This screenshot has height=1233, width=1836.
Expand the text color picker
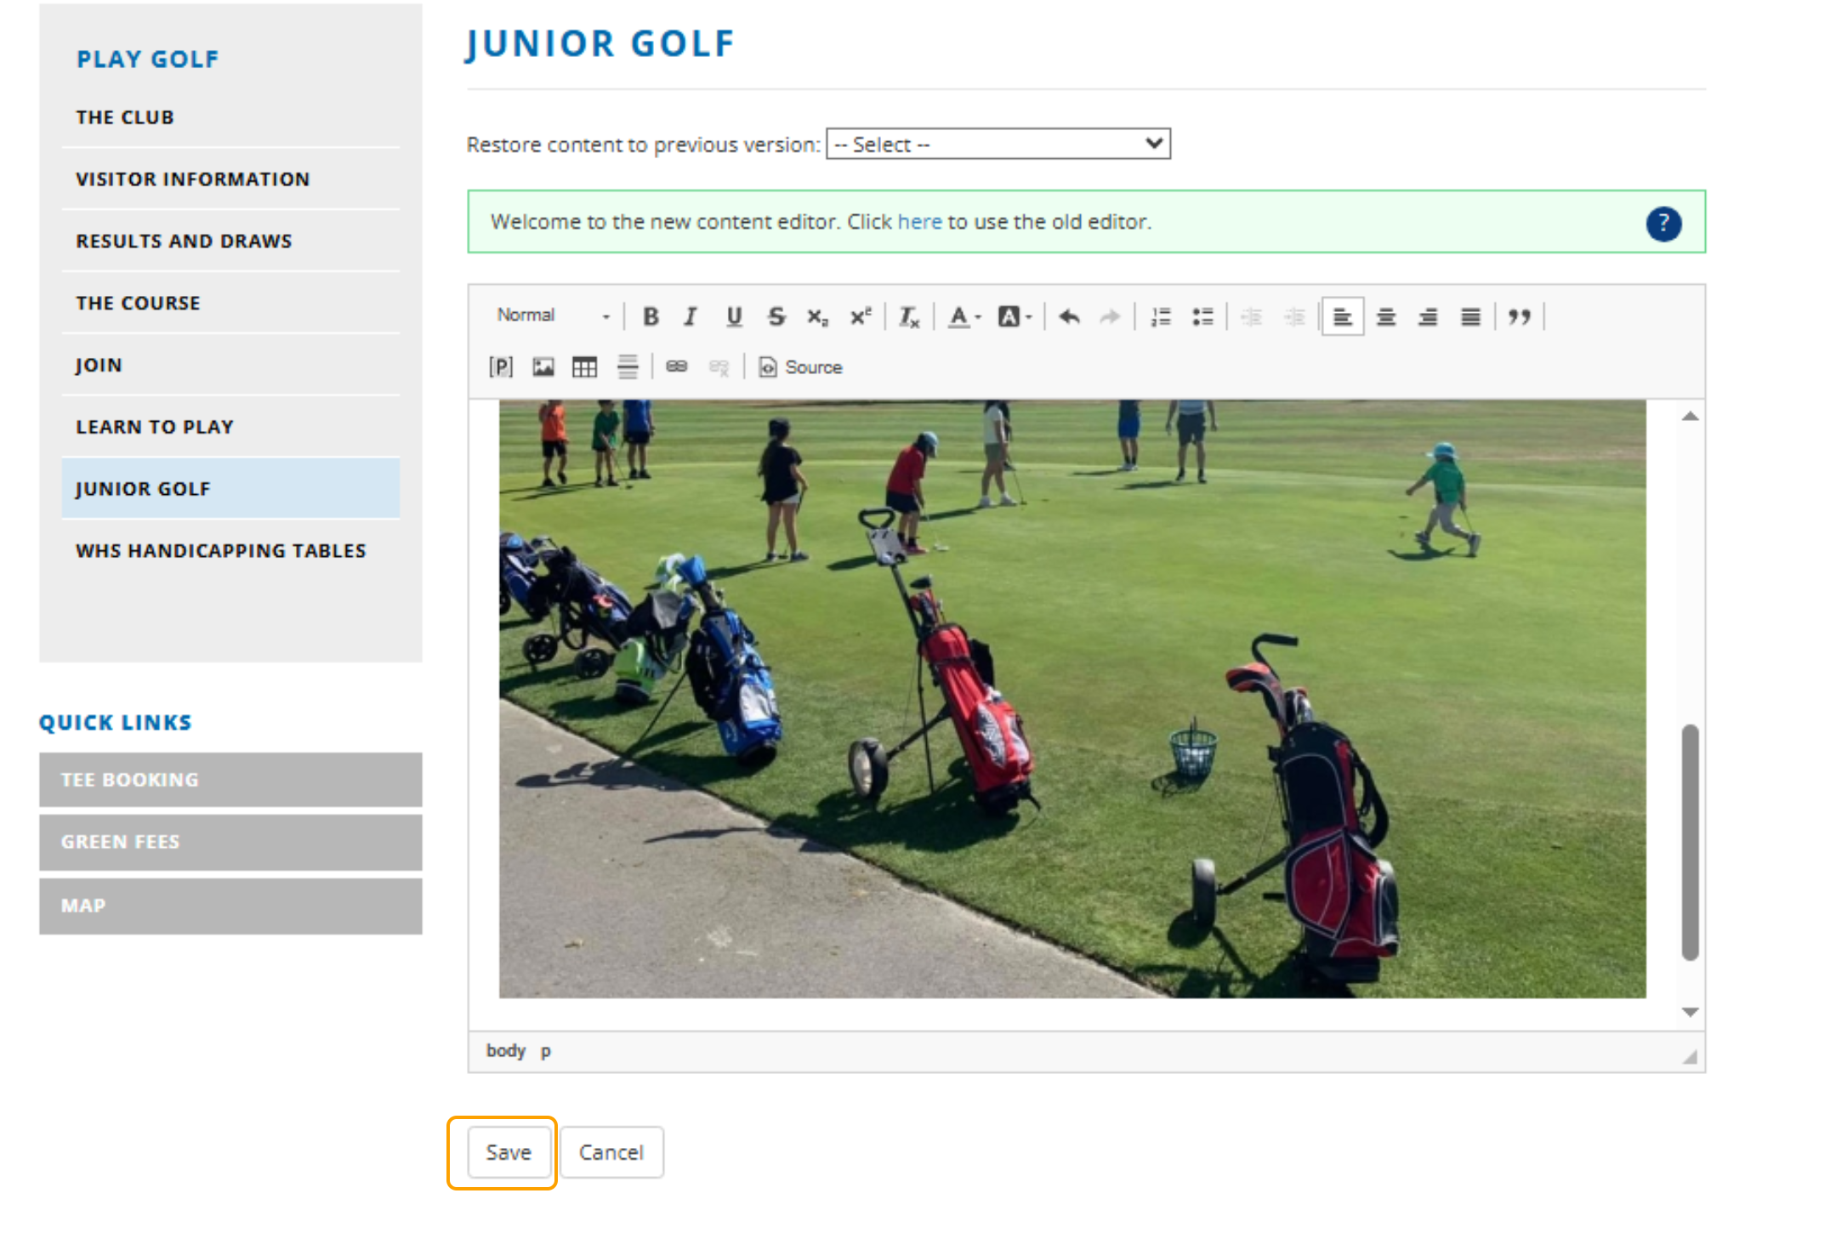(964, 316)
